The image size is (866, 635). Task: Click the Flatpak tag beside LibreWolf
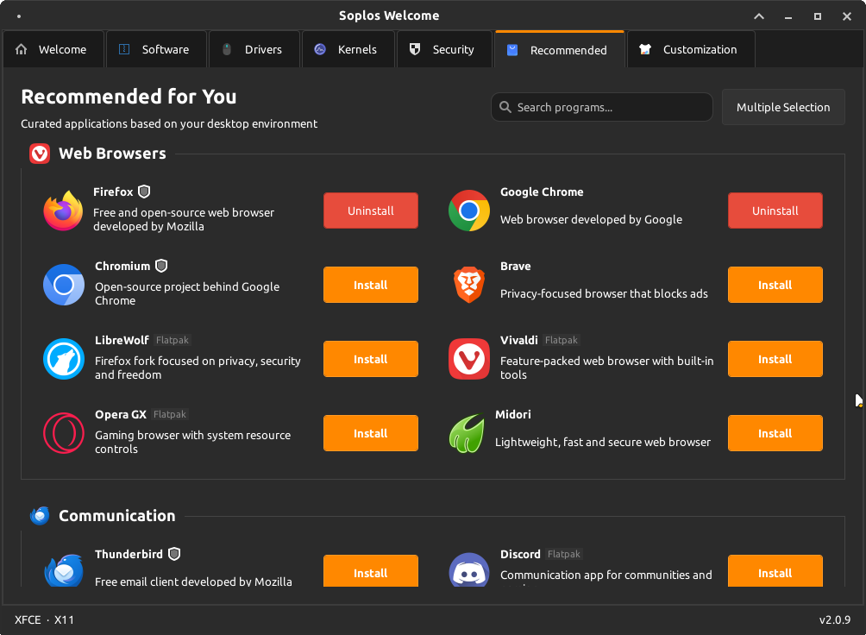point(173,340)
